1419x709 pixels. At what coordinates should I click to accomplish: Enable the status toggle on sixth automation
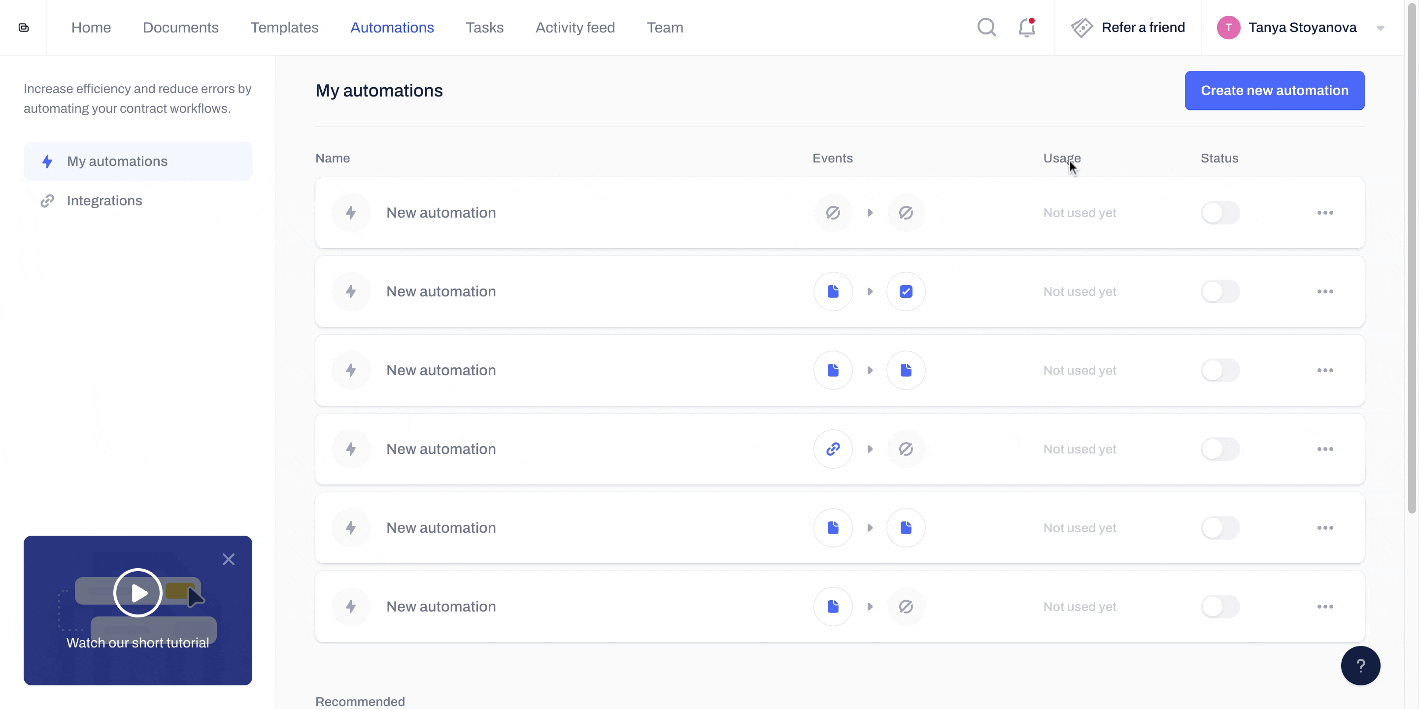(1220, 606)
